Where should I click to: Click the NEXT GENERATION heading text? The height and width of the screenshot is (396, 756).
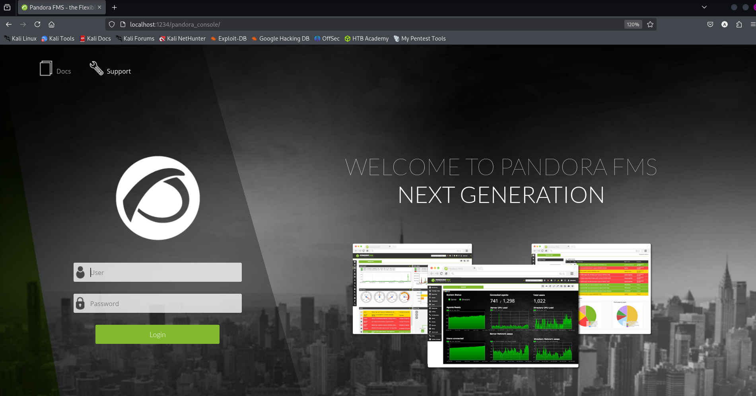pos(501,195)
